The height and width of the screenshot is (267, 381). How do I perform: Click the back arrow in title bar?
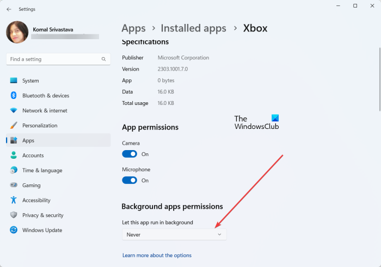pos(9,9)
